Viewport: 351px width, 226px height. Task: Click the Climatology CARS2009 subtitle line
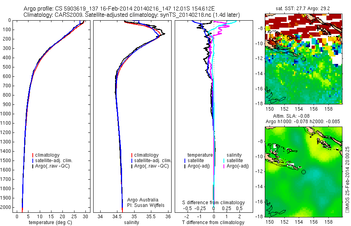132,15
